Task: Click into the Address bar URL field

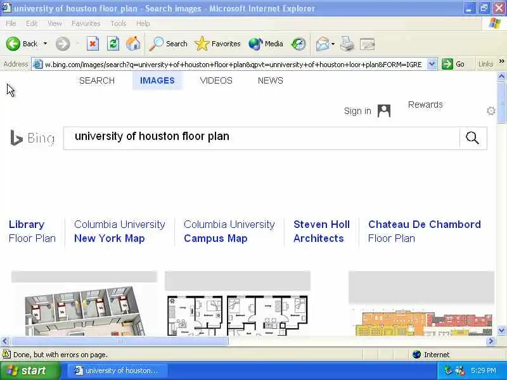Action: point(233,65)
